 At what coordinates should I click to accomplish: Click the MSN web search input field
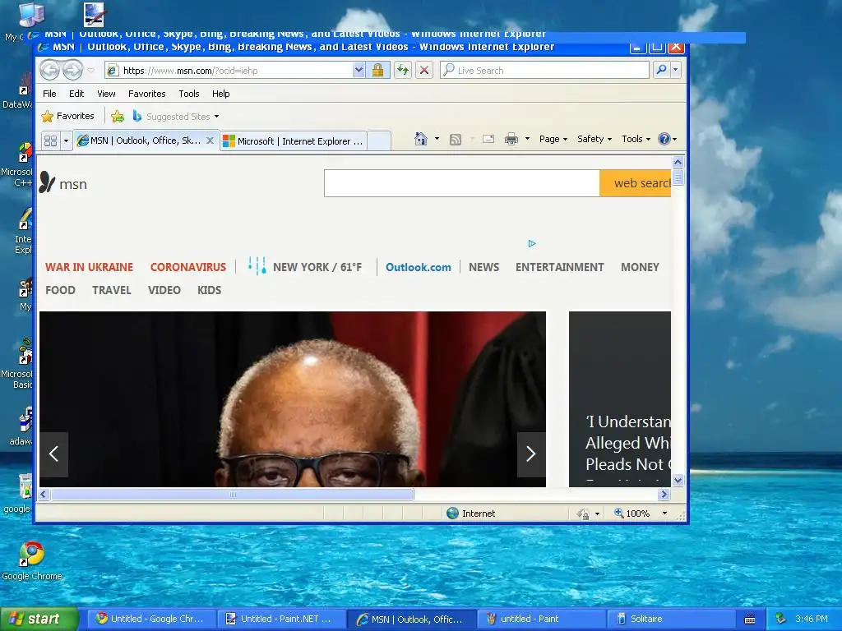462,183
